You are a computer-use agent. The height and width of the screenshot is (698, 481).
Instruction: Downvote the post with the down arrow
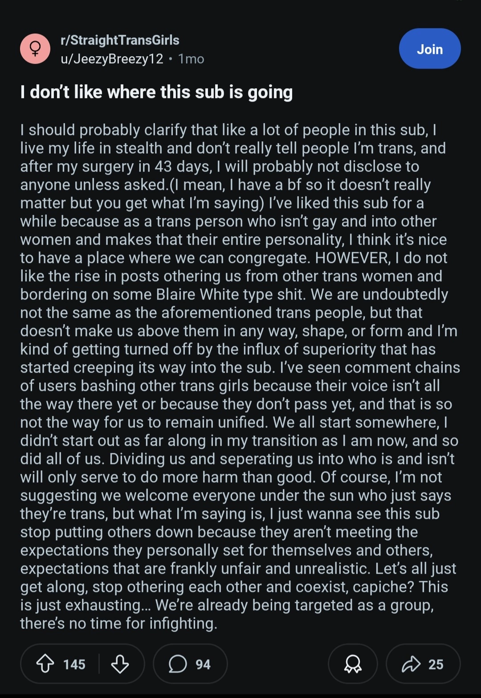tap(120, 664)
